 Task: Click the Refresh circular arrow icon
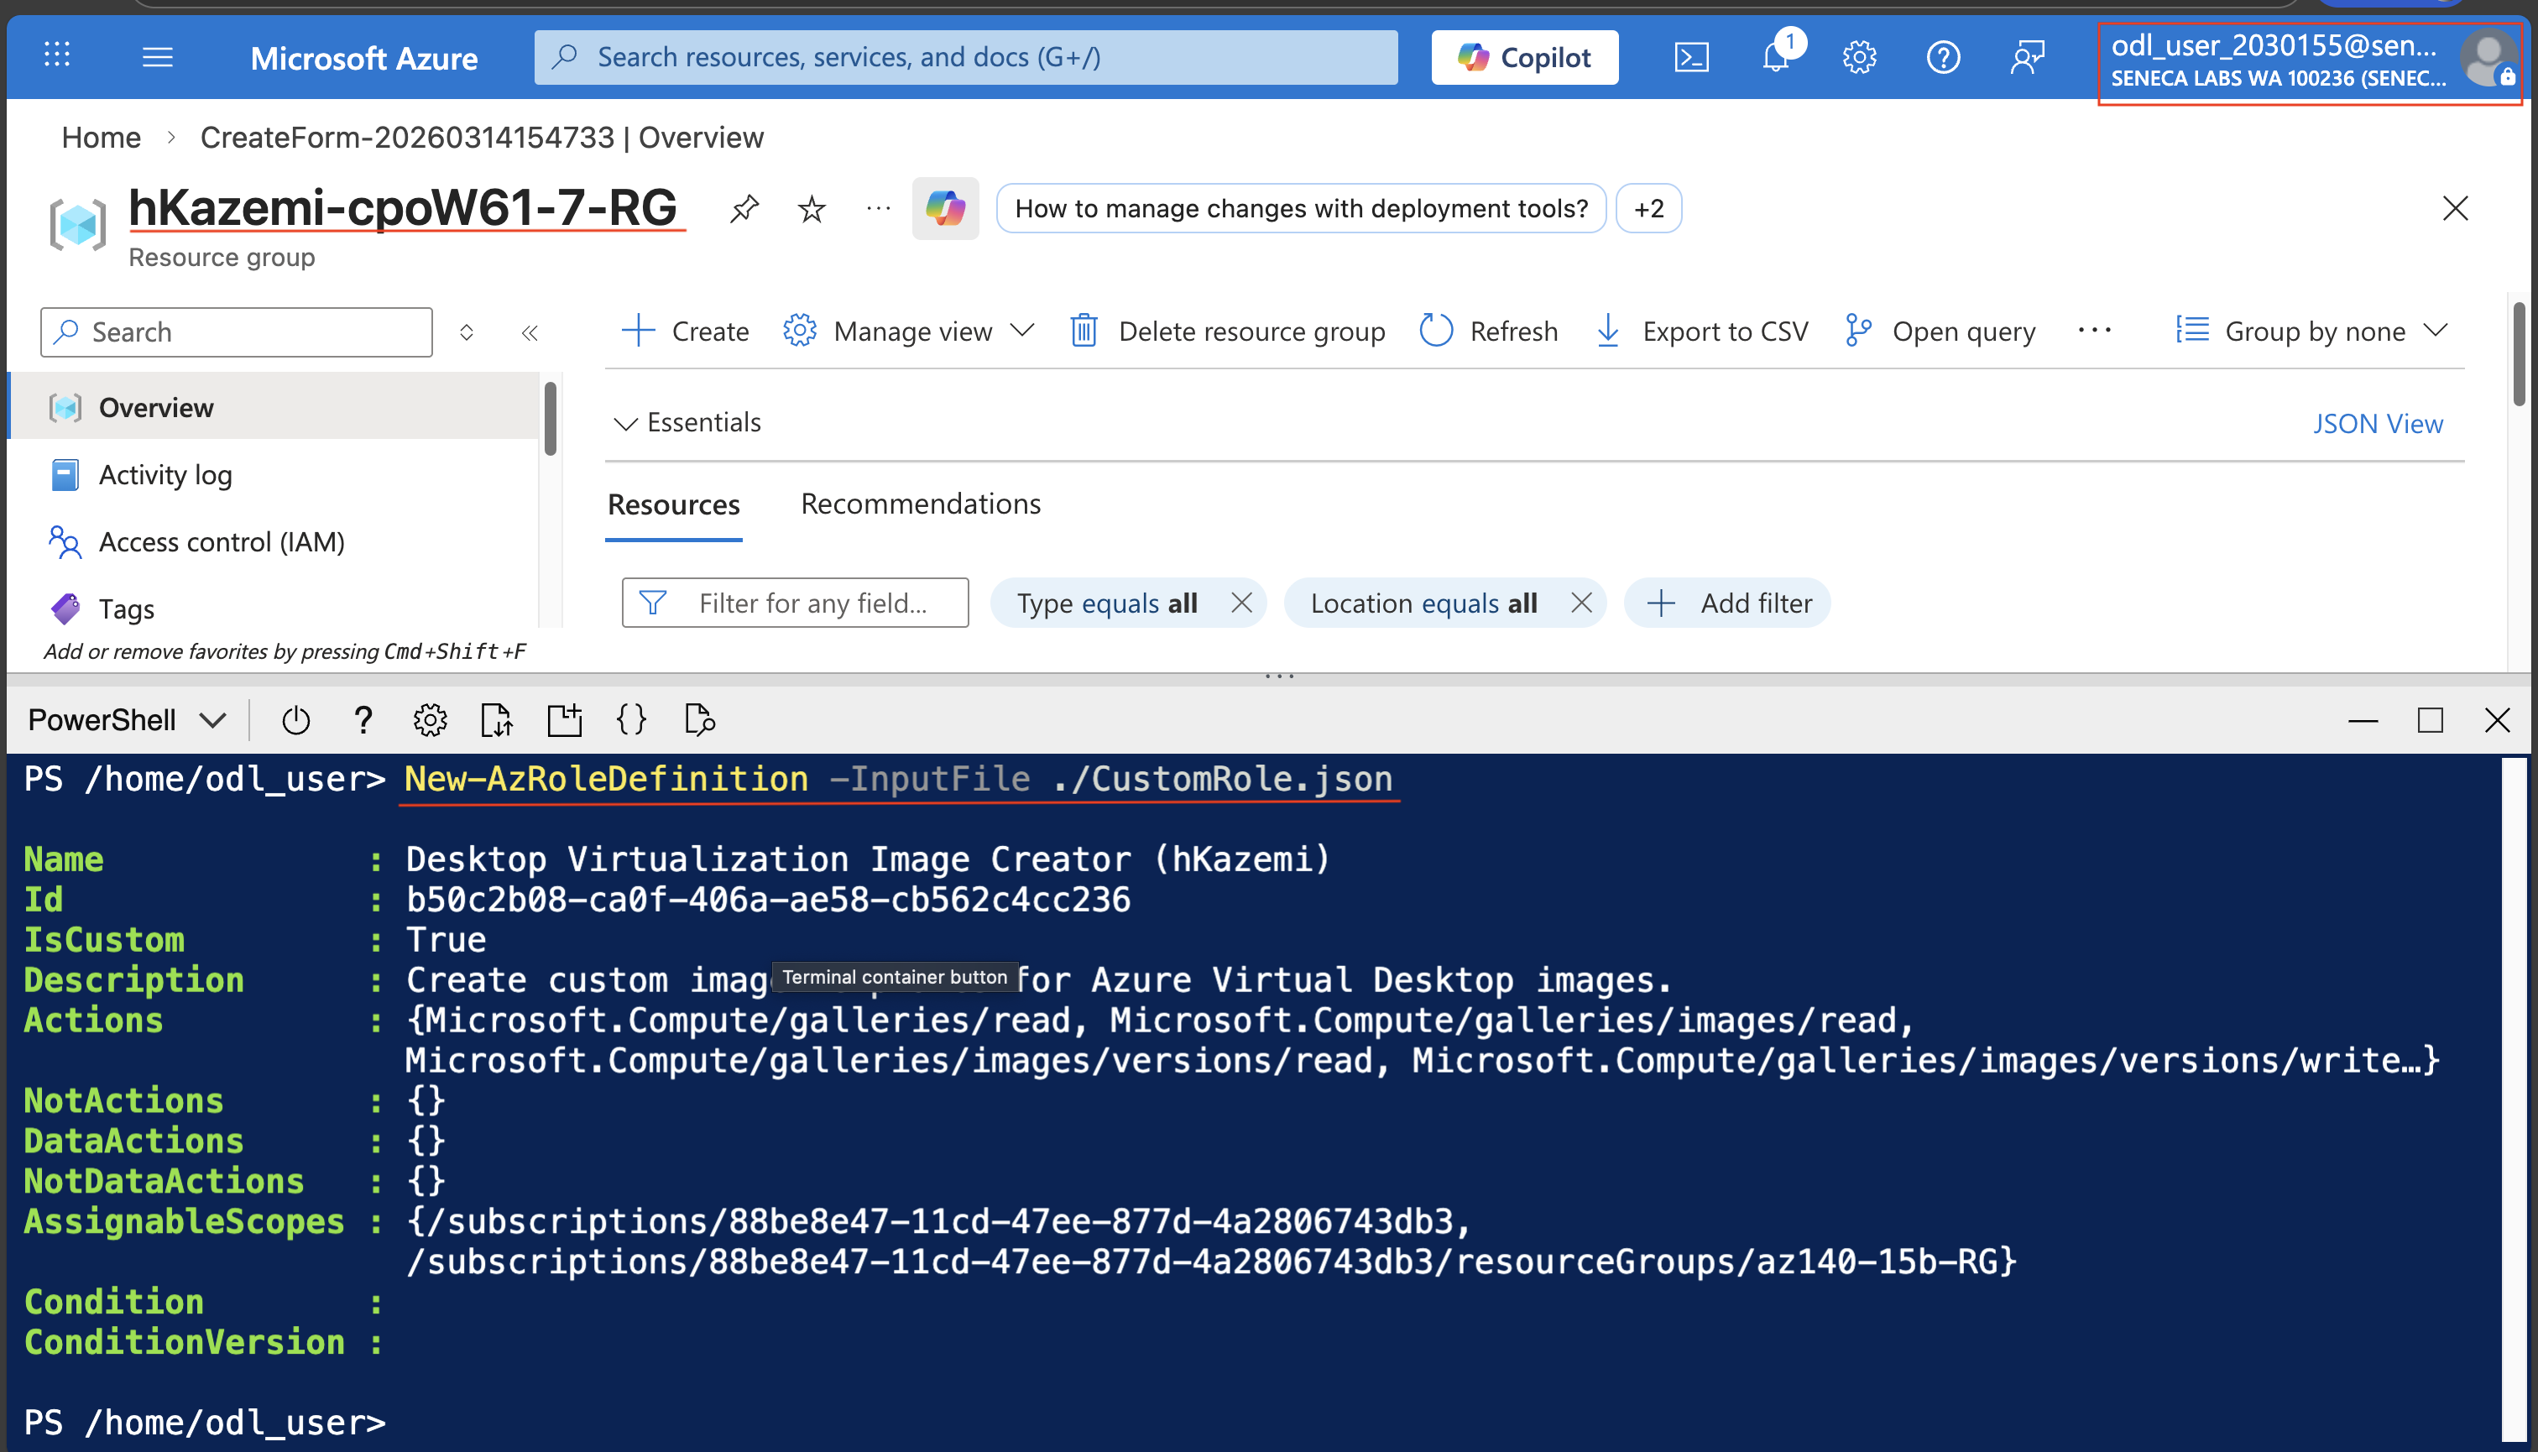pos(1436,330)
